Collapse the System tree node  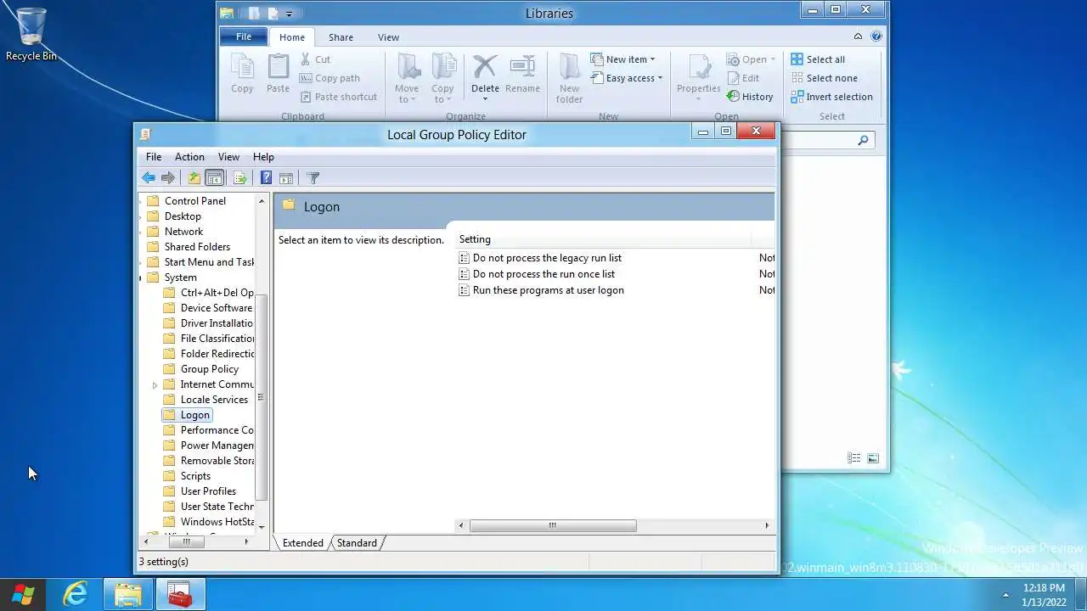pos(141,277)
